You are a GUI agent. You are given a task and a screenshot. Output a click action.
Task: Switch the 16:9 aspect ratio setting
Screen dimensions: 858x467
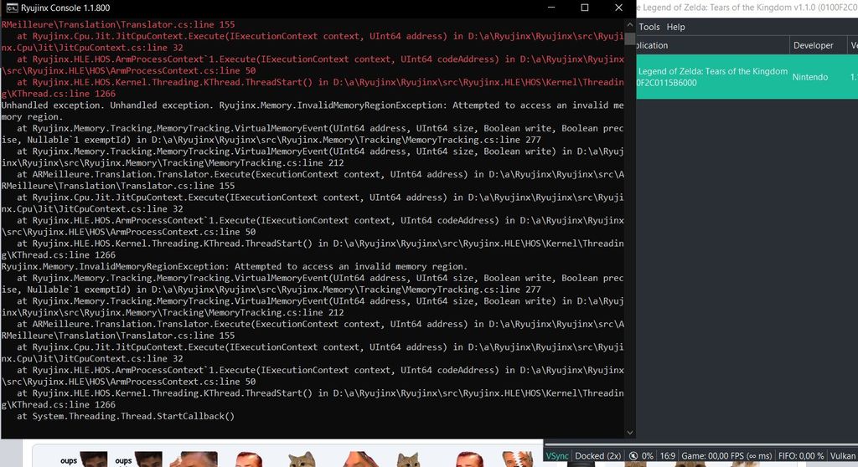coord(669,456)
